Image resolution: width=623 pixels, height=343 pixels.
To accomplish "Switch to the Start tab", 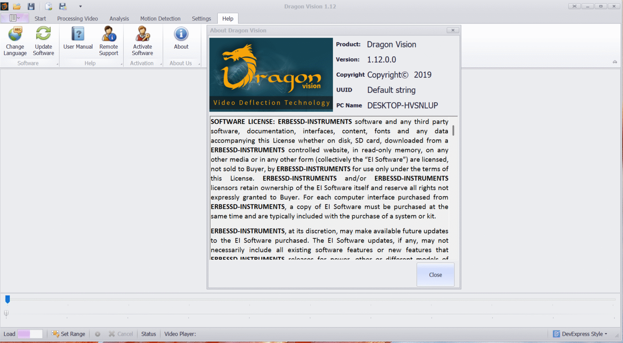I will pyautogui.click(x=40, y=19).
